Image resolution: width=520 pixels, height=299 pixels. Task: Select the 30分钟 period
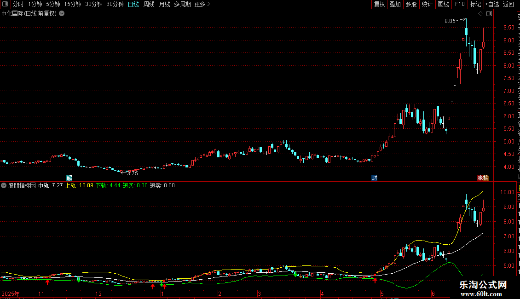(93, 4)
